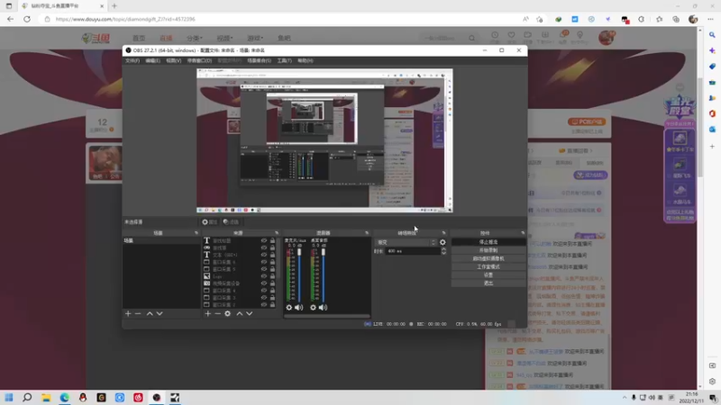
Task: Move the scene up in the Scenes panel
Action: [x=150, y=313]
